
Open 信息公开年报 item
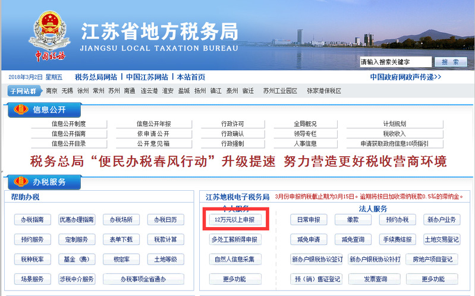[x=153, y=124]
